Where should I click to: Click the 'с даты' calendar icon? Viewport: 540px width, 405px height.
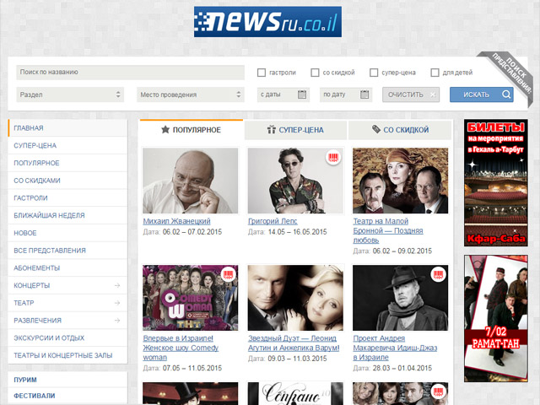302,94
